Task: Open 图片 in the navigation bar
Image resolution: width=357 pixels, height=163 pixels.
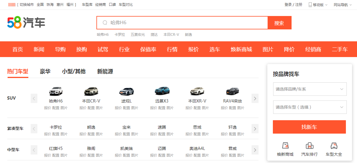Action: pos(268,49)
